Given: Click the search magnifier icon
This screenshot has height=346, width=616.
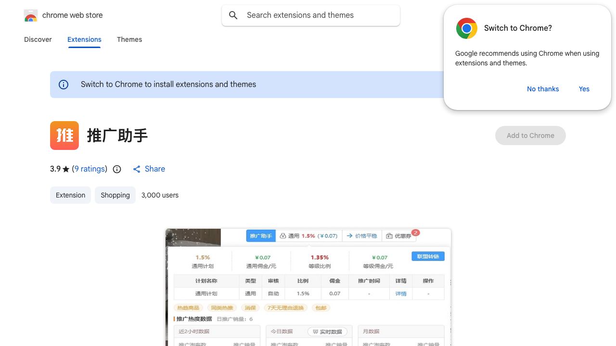Looking at the screenshot, I should (x=233, y=15).
